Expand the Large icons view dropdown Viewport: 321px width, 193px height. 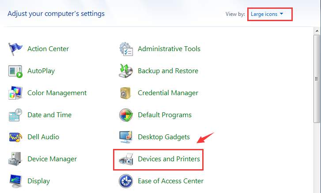point(267,14)
